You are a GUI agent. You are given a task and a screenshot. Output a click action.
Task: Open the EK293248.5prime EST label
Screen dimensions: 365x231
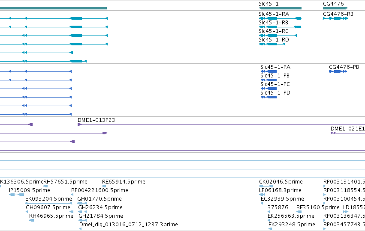[292, 225]
